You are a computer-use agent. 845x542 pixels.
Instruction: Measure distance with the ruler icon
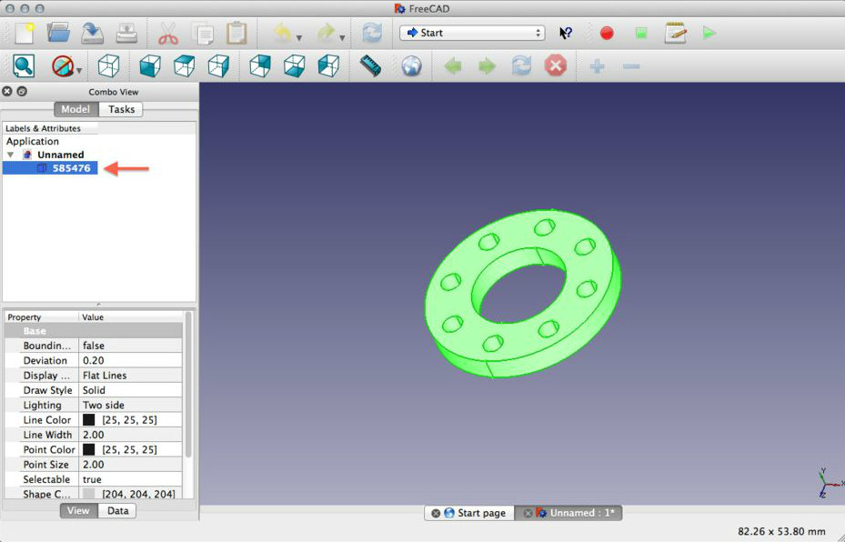point(370,66)
